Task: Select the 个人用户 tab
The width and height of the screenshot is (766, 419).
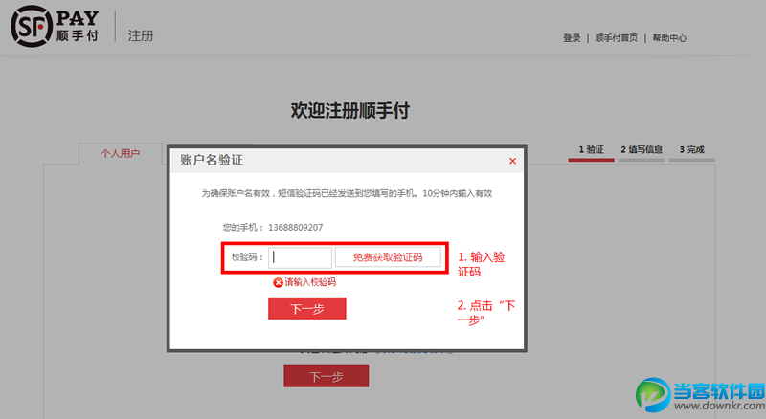Action: (x=121, y=153)
